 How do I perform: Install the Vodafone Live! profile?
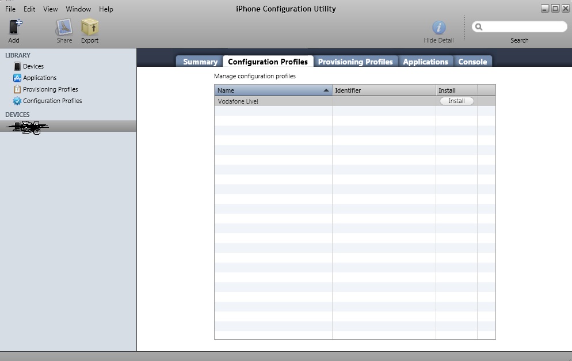pos(456,101)
